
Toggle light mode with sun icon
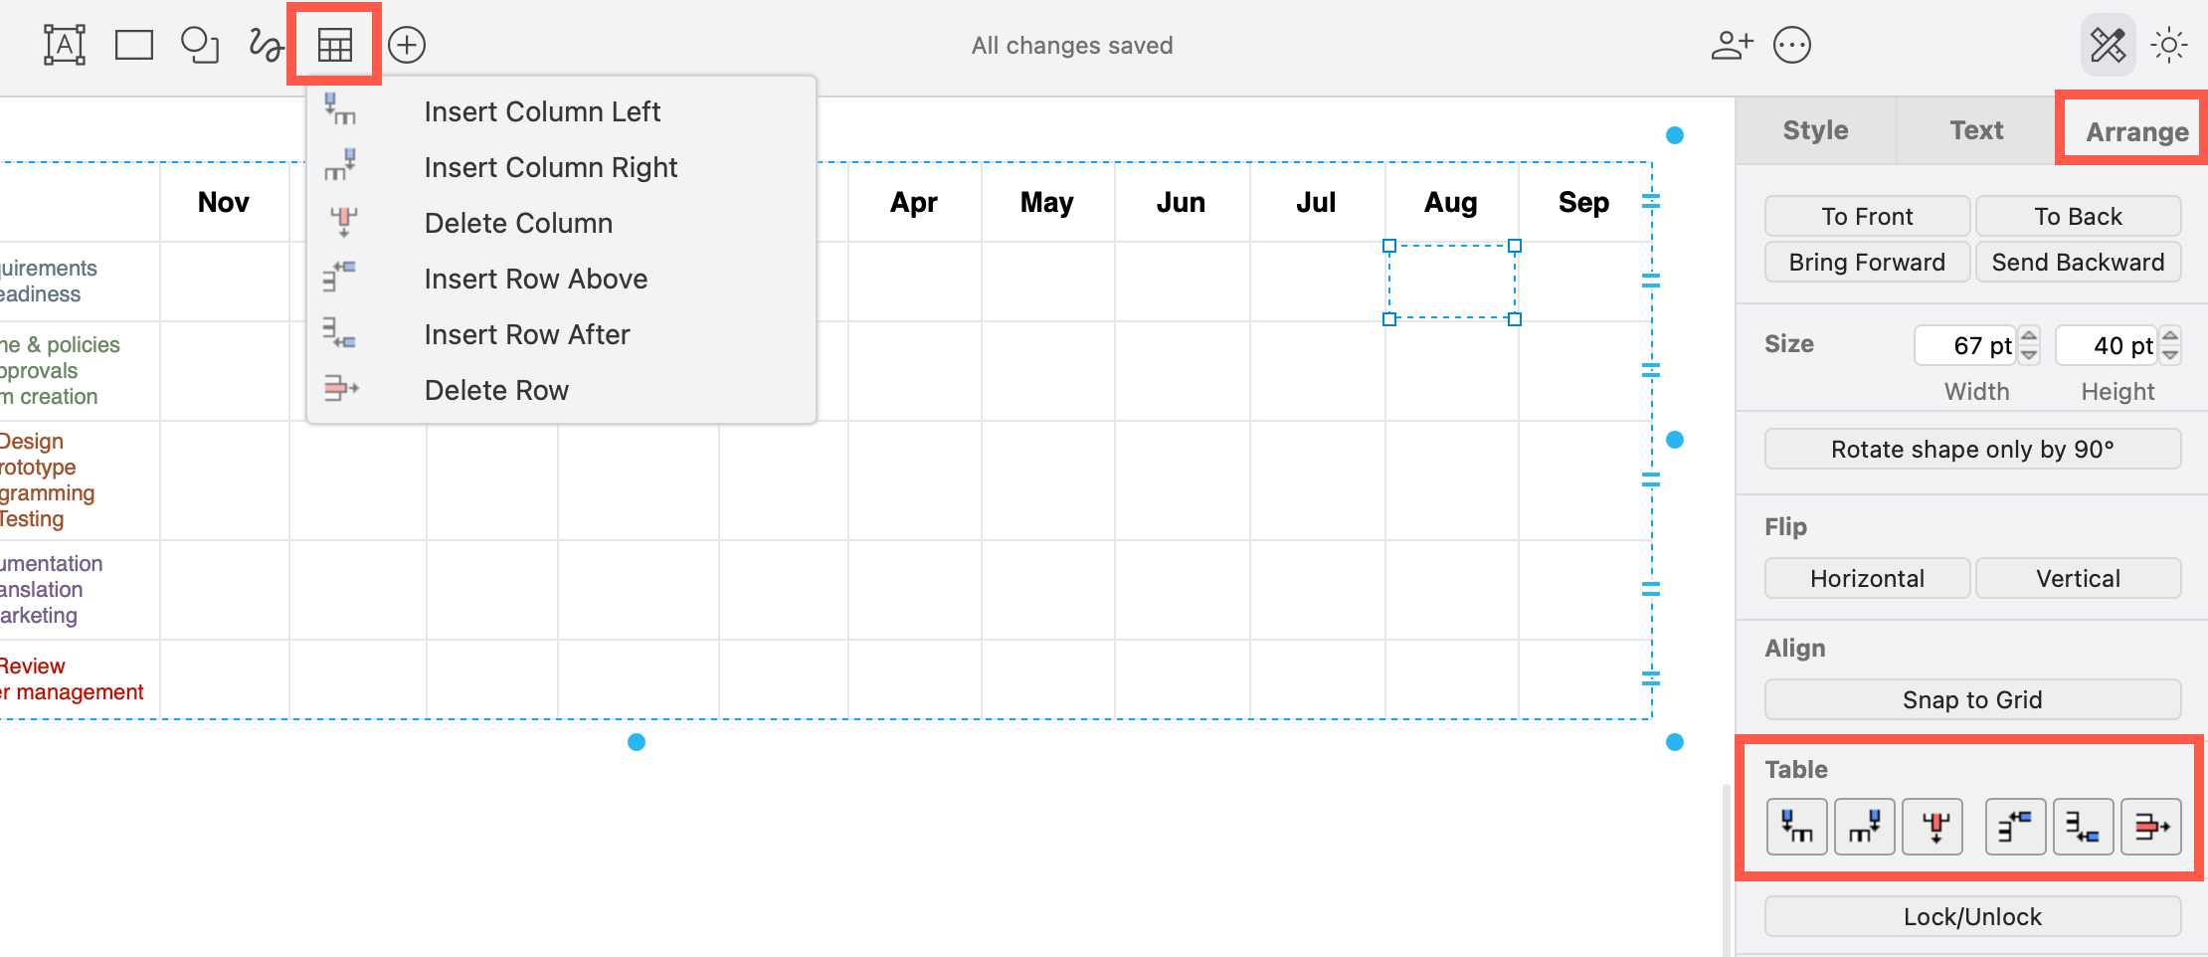pyautogui.click(x=2169, y=44)
